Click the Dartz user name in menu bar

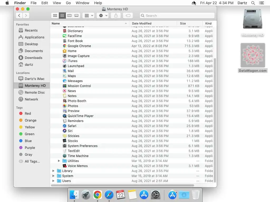pyautogui.click(x=242, y=3)
